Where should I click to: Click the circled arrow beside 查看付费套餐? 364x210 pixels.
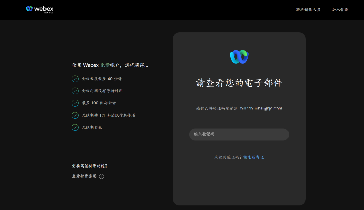click(102, 176)
